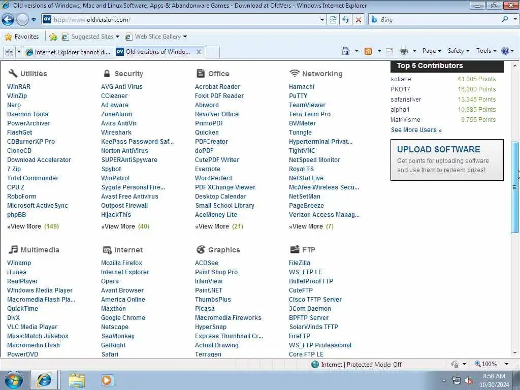
Task: Click View More (21) under Office
Action: click(219, 226)
